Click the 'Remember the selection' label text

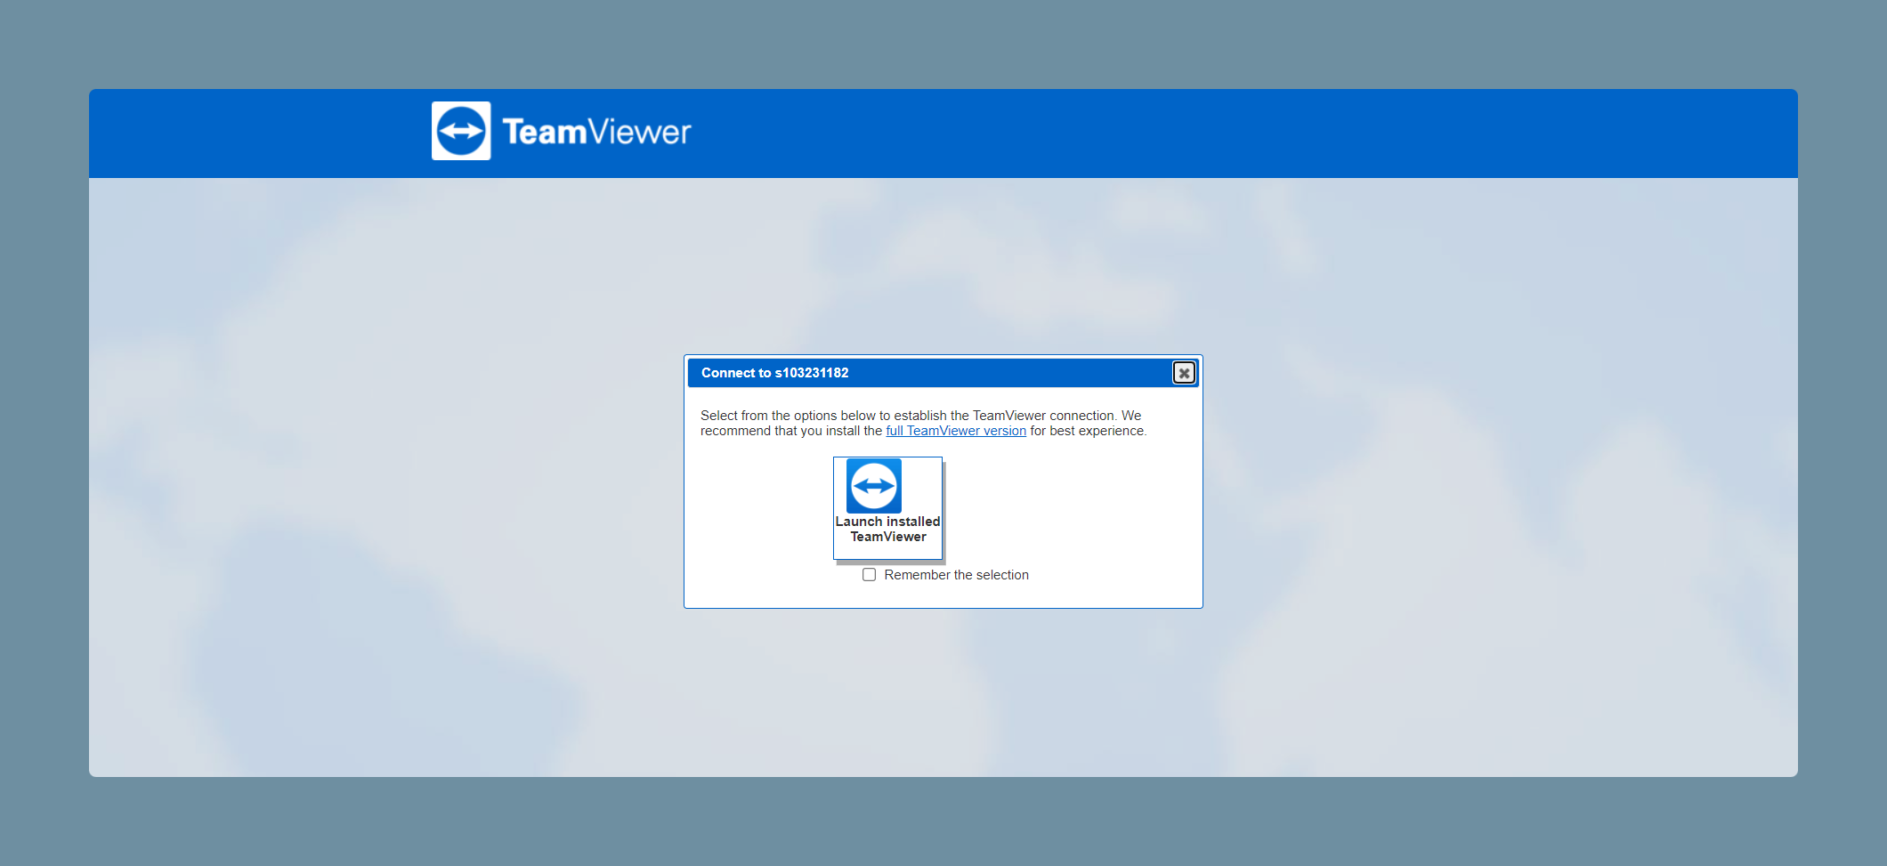tap(956, 575)
